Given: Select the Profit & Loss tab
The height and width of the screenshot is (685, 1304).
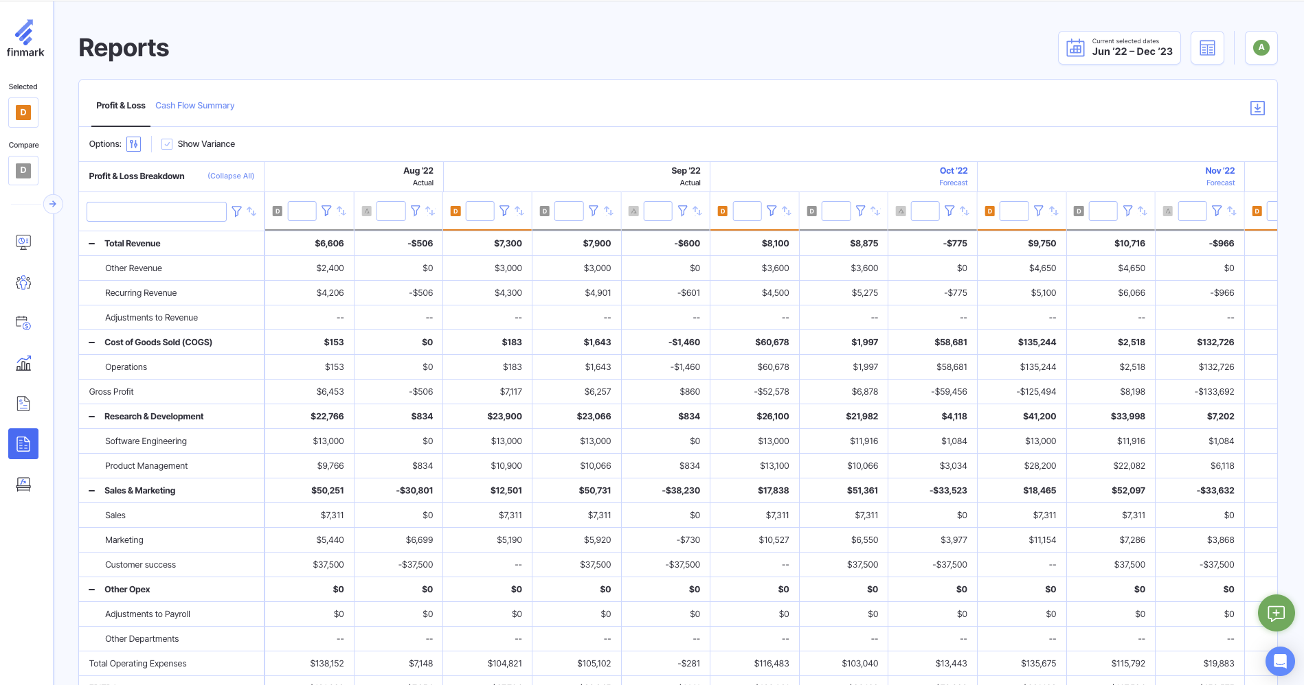Looking at the screenshot, I should pyautogui.click(x=120, y=106).
